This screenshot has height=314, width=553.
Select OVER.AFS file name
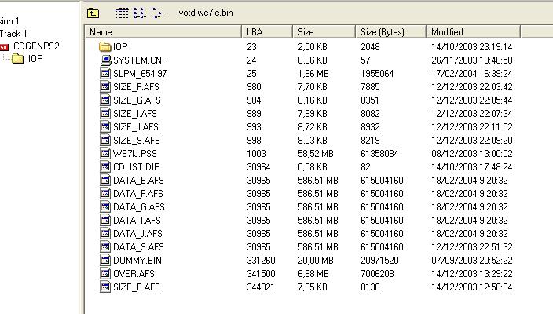click(134, 273)
